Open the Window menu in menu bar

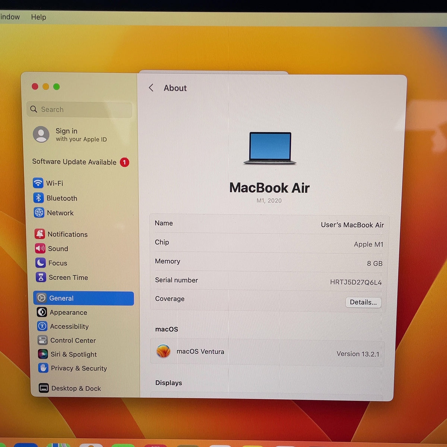click(10, 17)
